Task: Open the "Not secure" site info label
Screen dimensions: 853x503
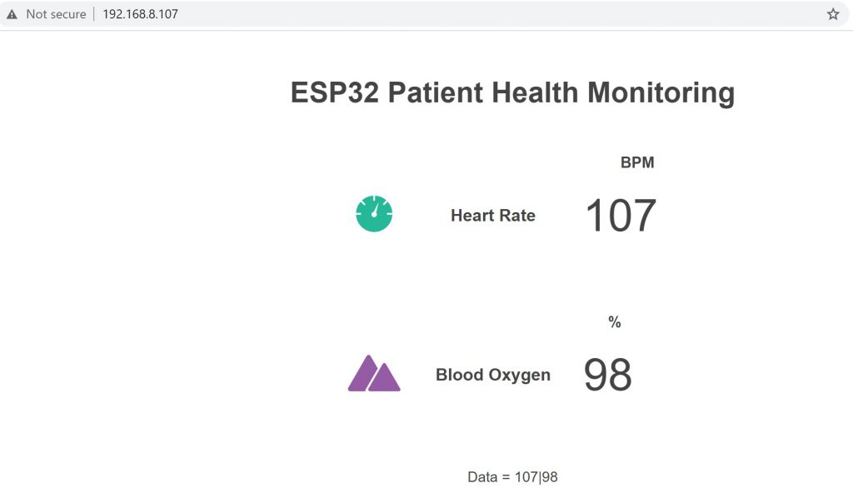Action: pos(56,14)
